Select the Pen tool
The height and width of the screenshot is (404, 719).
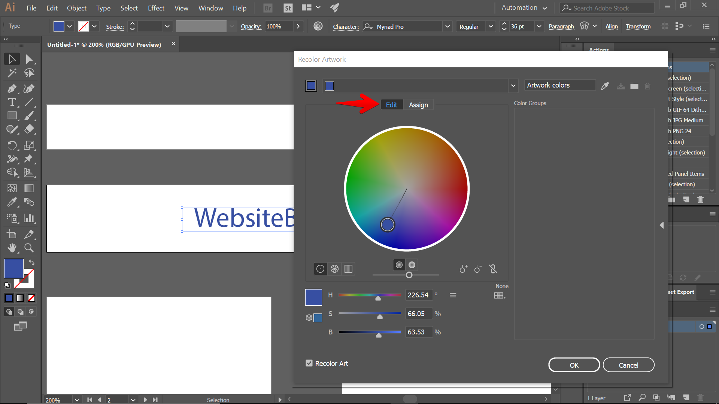click(11, 89)
